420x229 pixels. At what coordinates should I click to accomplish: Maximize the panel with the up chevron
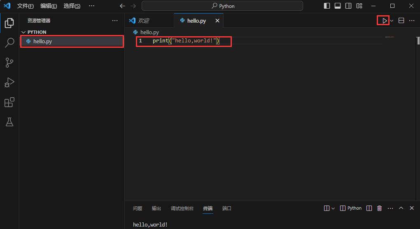pyautogui.click(x=401, y=208)
